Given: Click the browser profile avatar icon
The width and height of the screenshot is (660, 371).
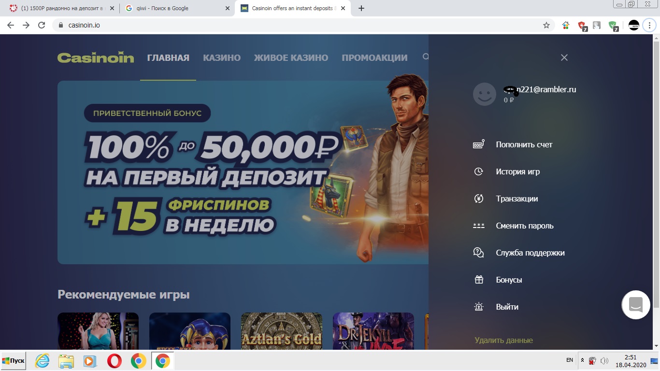Looking at the screenshot, I should 633,25.
